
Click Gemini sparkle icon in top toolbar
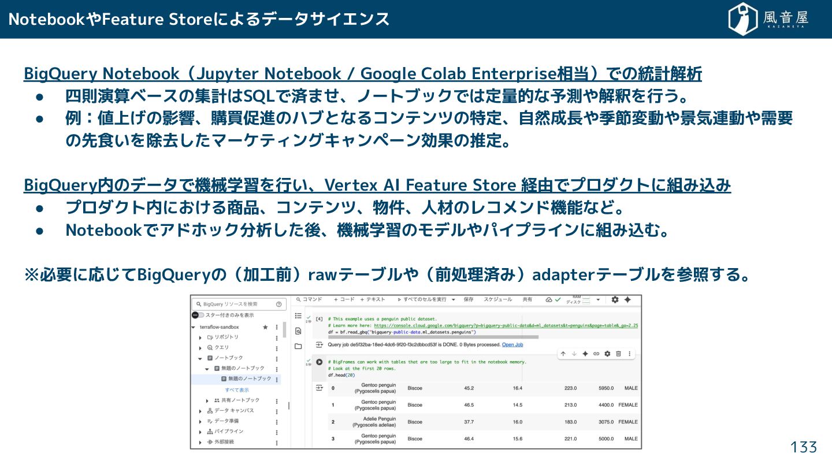pyautogui.click(x=627, y=300)
